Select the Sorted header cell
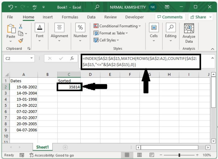 coord(69,81)
